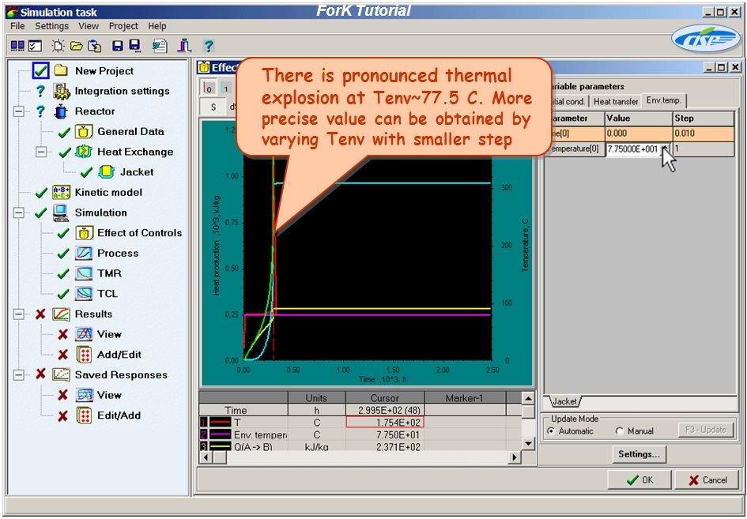
Task: Click the Kinetic model tree item label
Action: click(x=108, y=193)
